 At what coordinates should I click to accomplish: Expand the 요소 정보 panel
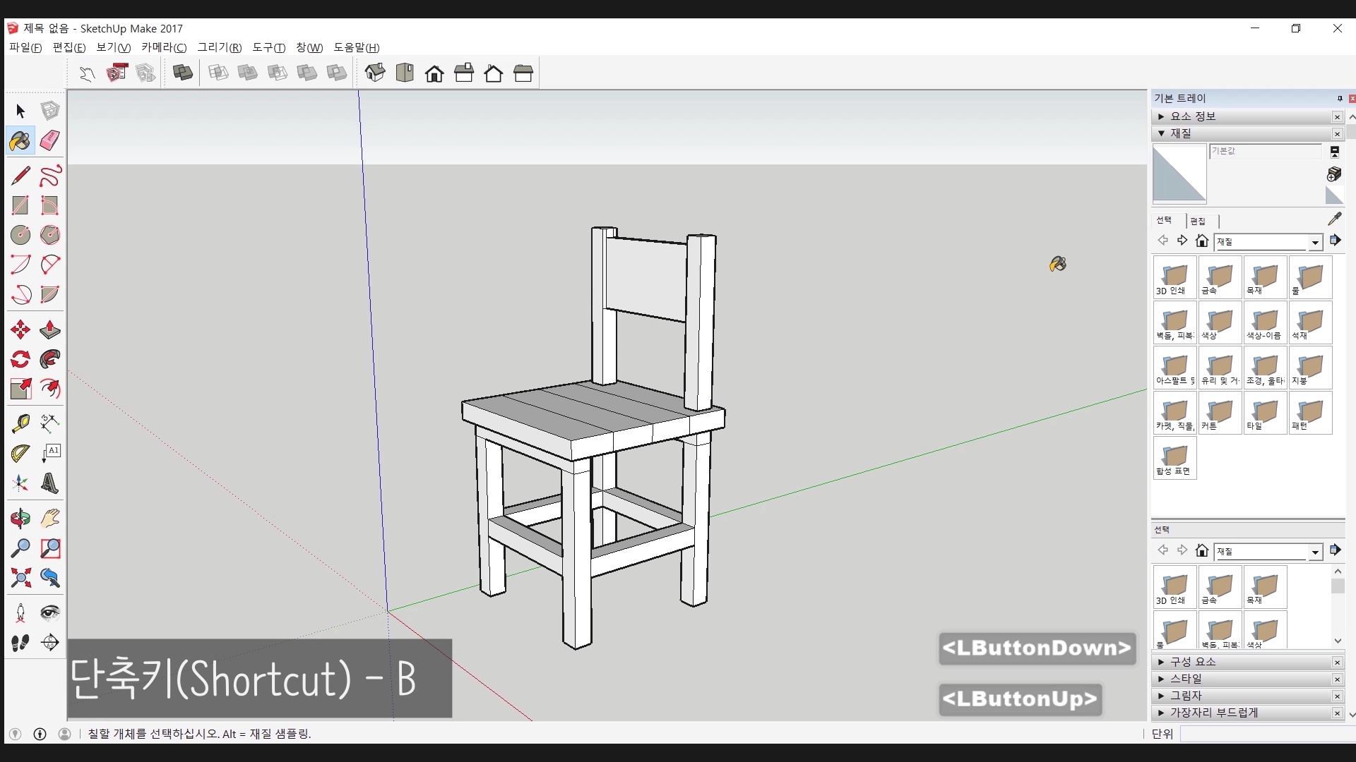coord(1192,116)
